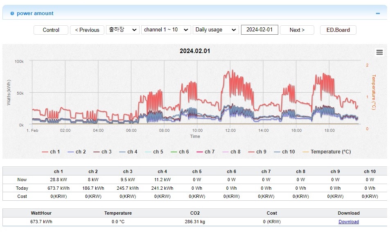Click the 2024-02-01 date field
390x233 pixels.
coord(259,30)
